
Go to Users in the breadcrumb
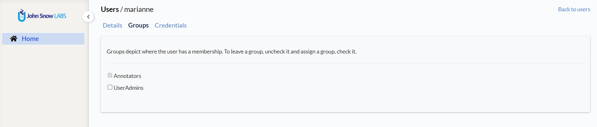pos(110,9)
